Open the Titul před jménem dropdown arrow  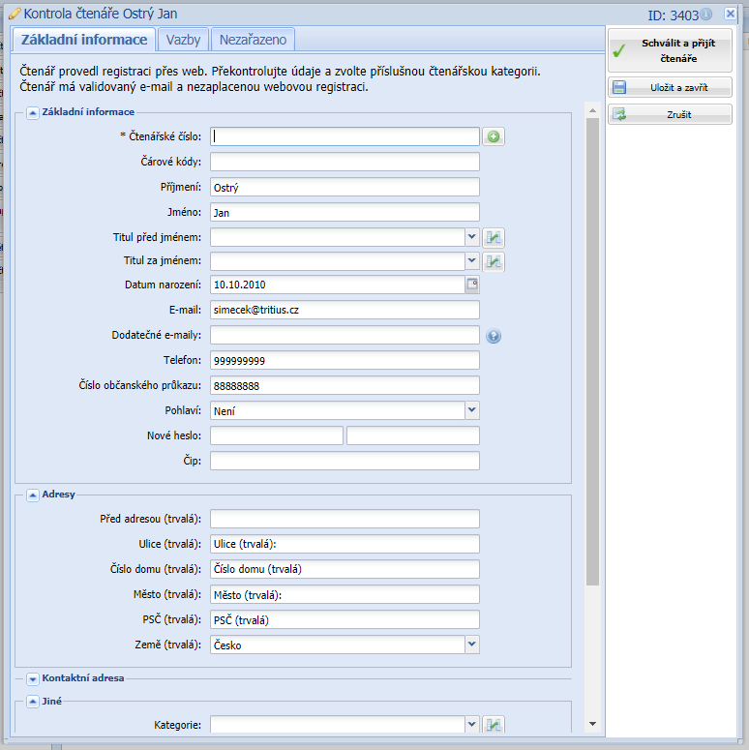(x=471, y=236)
